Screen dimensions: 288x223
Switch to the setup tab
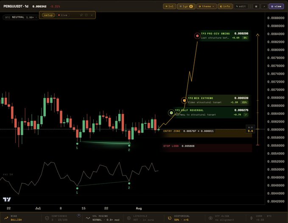[48, 15]
